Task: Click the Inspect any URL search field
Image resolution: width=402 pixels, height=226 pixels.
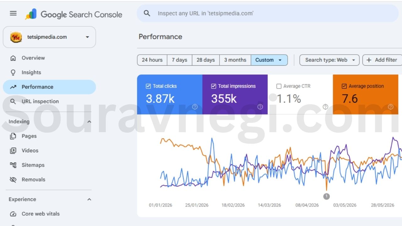Action: point(268,13)
